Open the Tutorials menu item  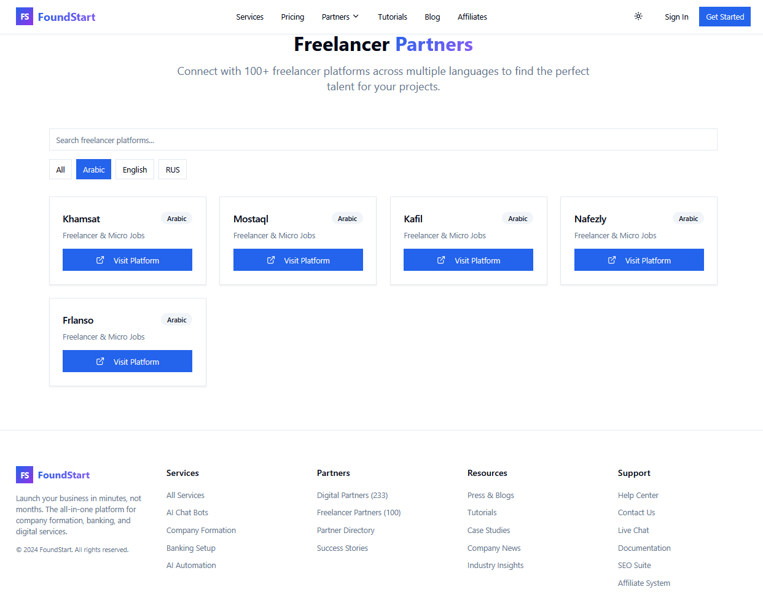coord(392,17)
